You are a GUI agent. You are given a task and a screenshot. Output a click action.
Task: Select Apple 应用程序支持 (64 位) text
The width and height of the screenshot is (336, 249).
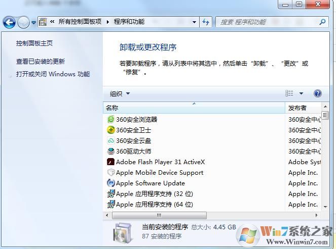coord(155,205)
